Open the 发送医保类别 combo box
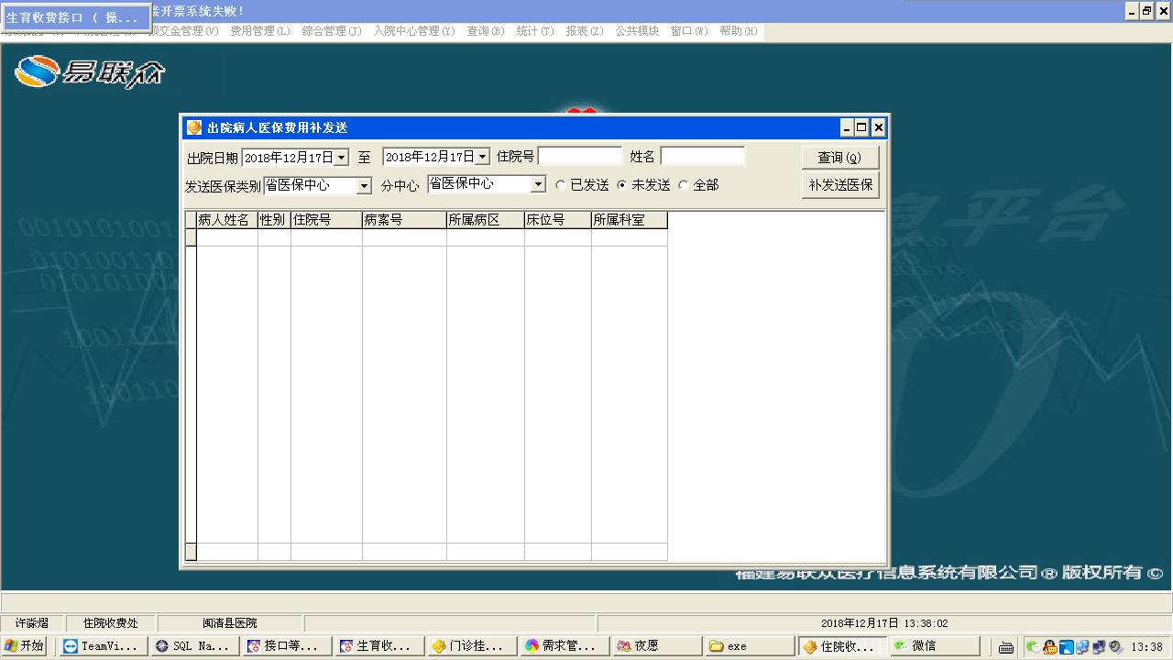The image size is (1173, 660). pyautogui.click(x=364, y=186)
